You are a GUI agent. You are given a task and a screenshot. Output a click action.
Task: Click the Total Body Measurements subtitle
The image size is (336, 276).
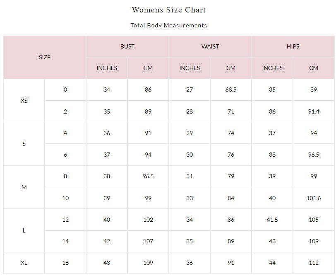pyautogui.click(x=168, y=25)
